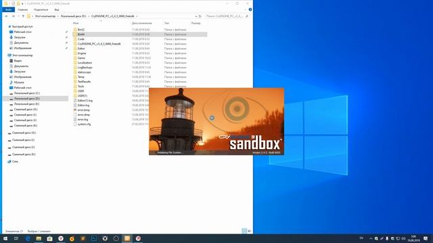Select the Bin32 folder
433x243 pixels.
pos(81,30)
